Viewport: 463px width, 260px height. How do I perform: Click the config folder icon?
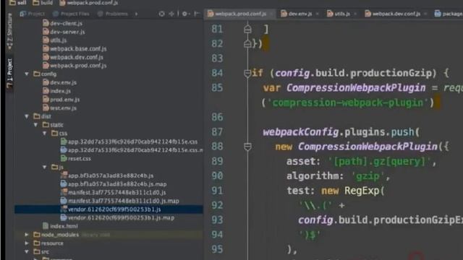pos(37,74)
